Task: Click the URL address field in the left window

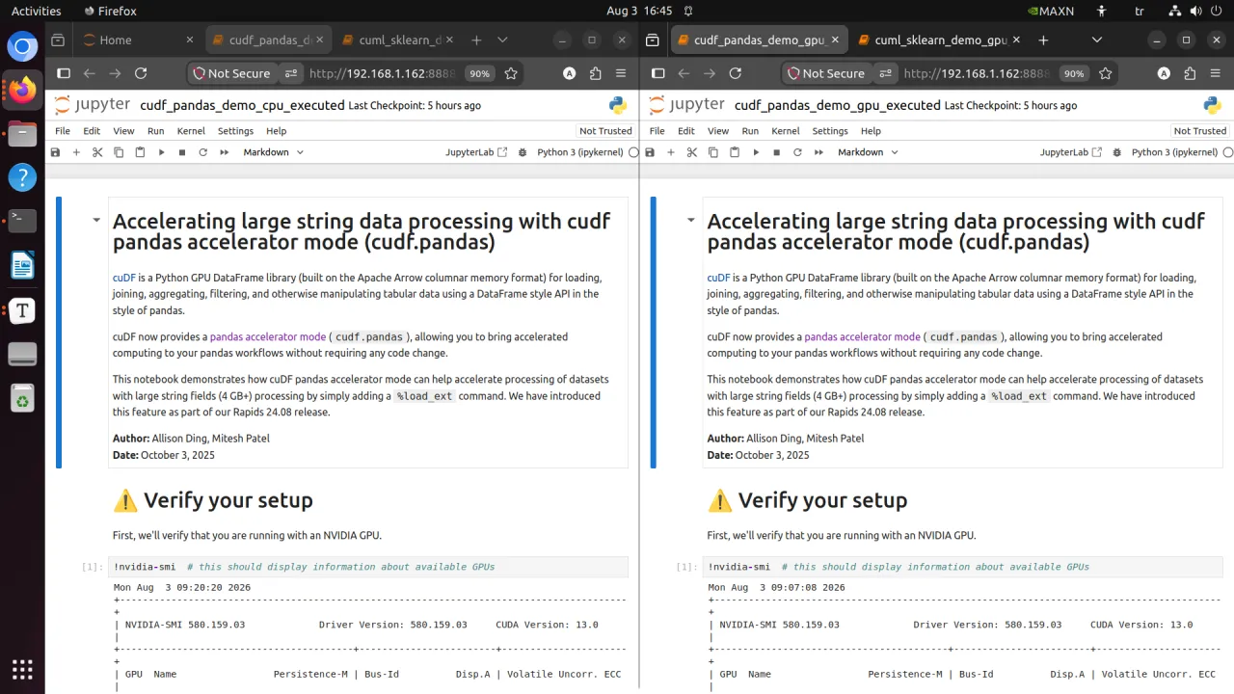Action: 383,73
